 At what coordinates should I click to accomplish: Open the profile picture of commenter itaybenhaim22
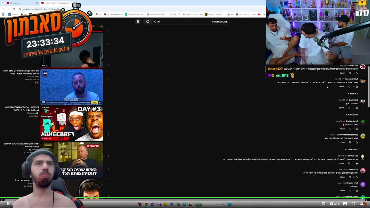pos(363,81)
